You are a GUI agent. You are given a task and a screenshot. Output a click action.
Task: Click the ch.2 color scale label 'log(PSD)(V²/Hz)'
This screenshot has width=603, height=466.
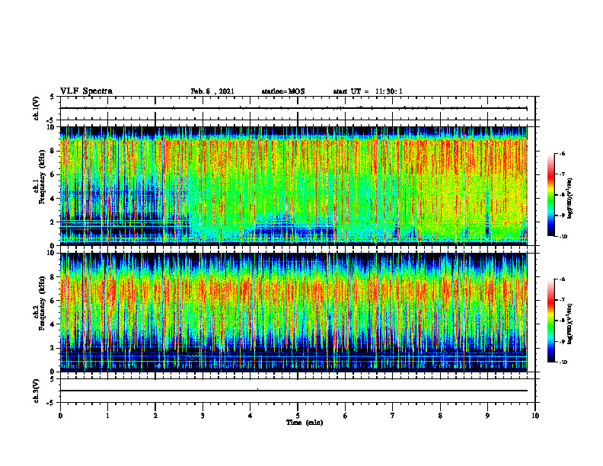tap(570, 324)
